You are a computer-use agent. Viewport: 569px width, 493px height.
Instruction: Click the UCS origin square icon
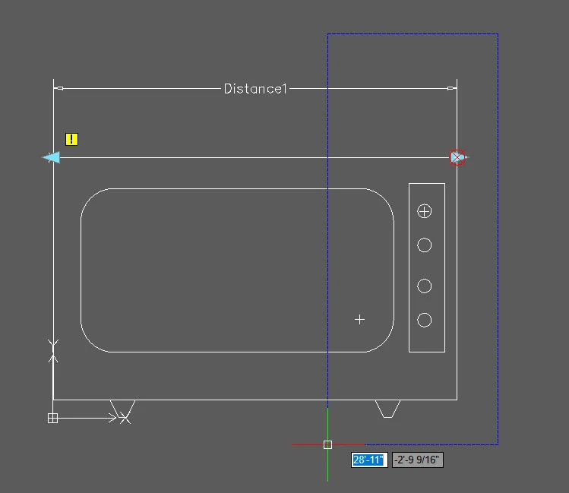pyautogui.click(x=52, y=418)
